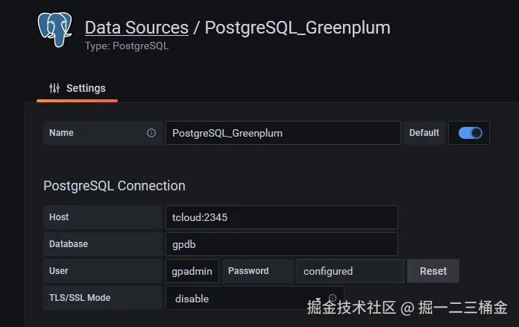This screenshot has height=327, width=519.
Task: Reset the configured password
Action: click(x=433, y=271)
